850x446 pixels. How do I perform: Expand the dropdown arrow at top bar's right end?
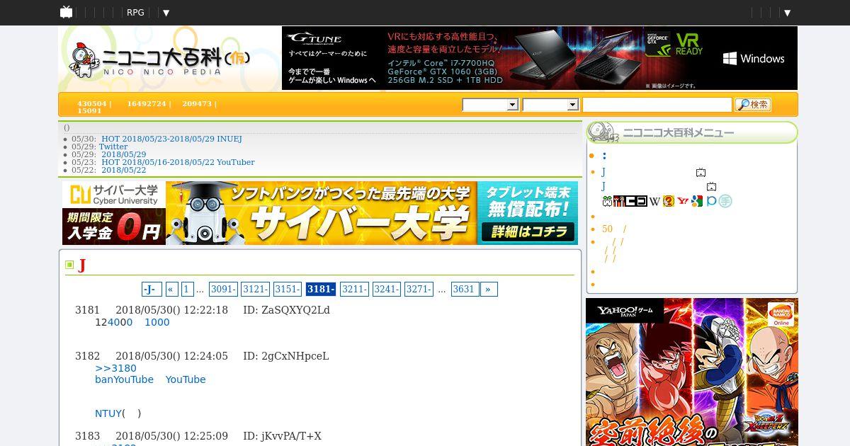(787, 13)
